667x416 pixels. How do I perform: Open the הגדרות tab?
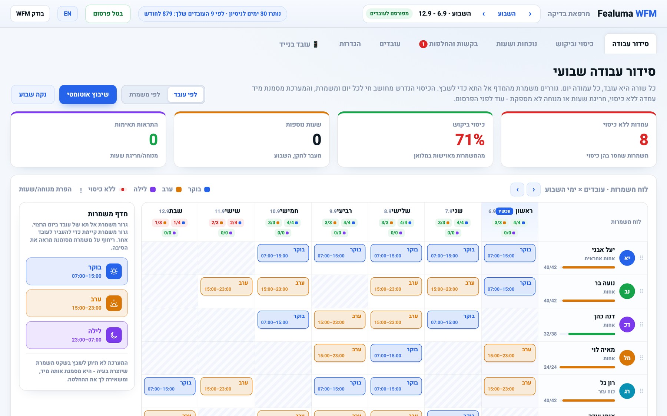[350, 44]
